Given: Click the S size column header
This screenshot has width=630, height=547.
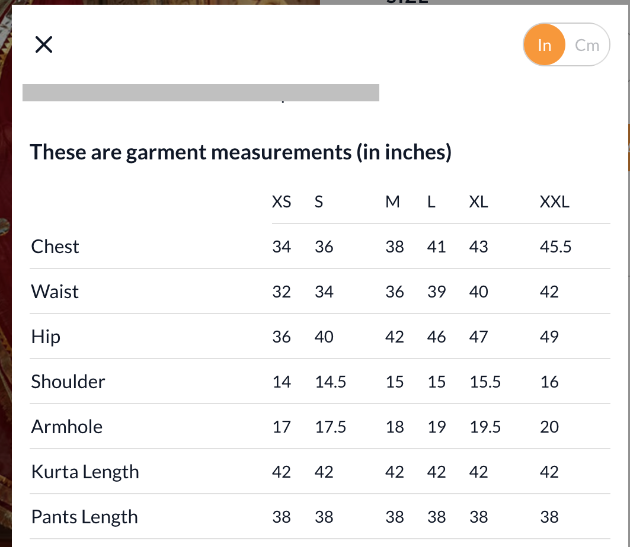Looking at the screenshot, I should click(x=319, y=201).
